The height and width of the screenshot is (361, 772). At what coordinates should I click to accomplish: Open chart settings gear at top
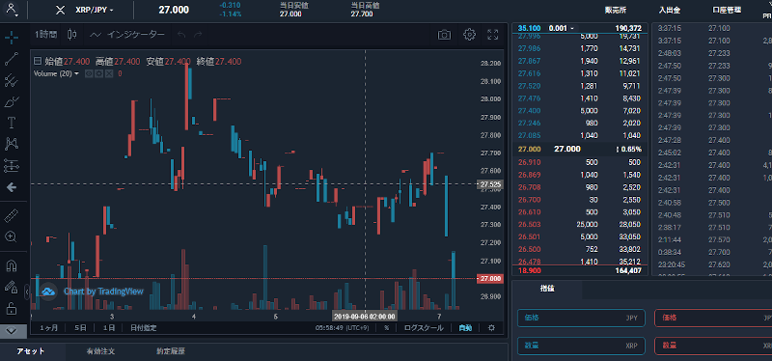tap(469, 35)
